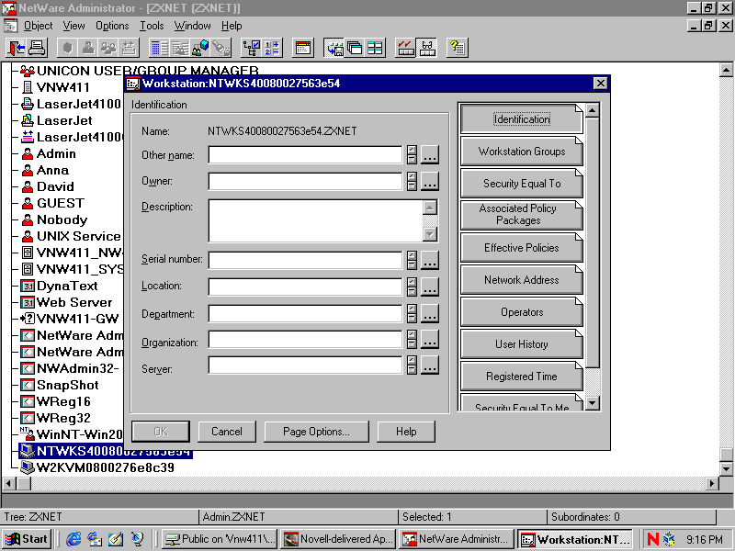
Task: Open the Internet Explorer quick launch icon
Action: click(x=73, y=539)
